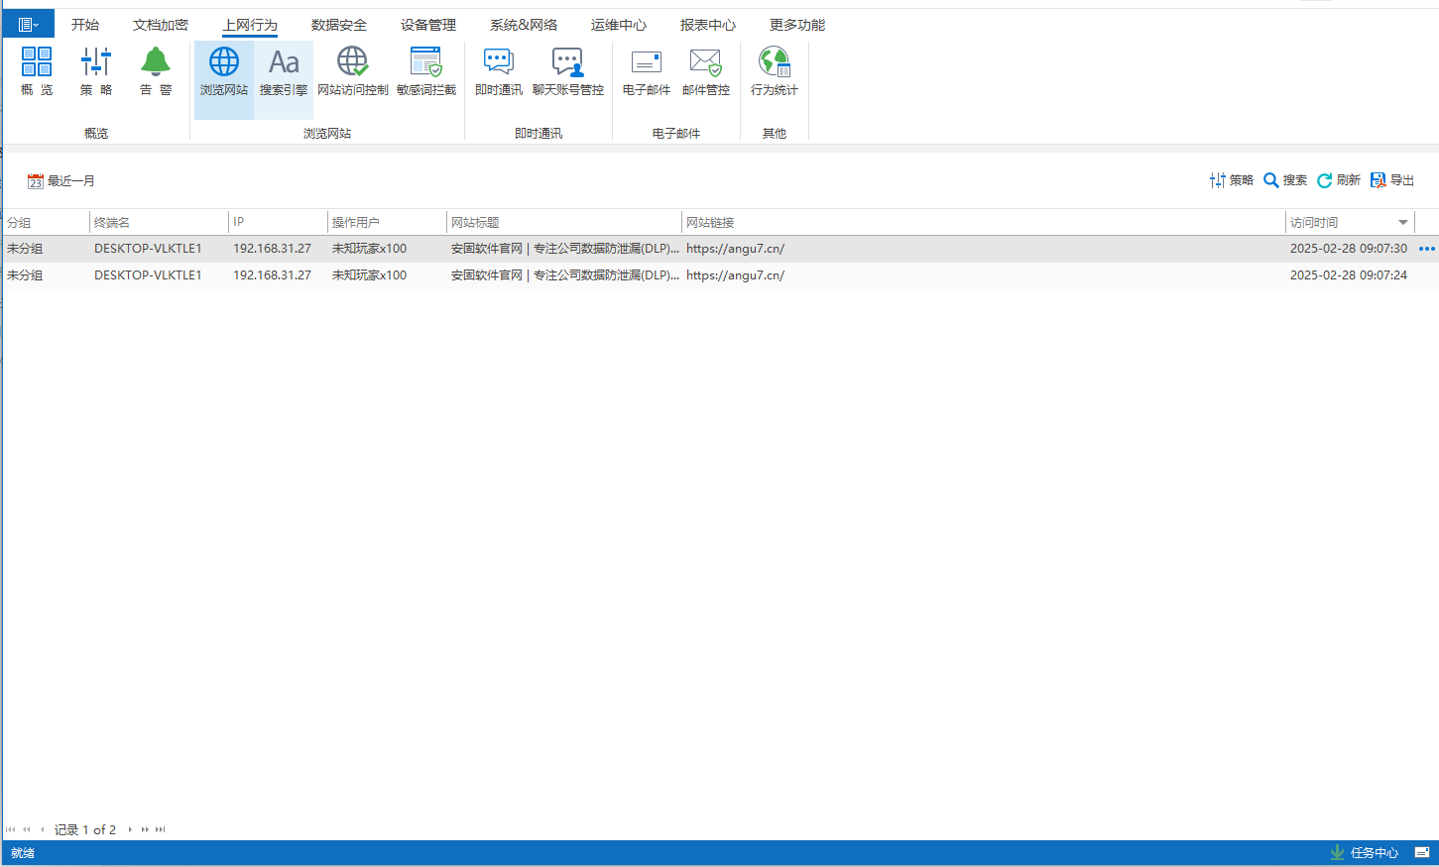Open the 行为统计 behavior statistics icon

[x=774, y=71]
